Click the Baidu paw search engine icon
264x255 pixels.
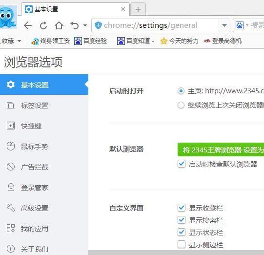tap(240, 25)
